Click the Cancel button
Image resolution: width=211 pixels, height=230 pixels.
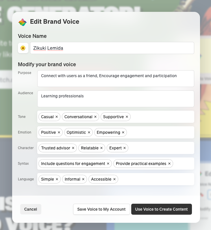[x=31, y=209]
